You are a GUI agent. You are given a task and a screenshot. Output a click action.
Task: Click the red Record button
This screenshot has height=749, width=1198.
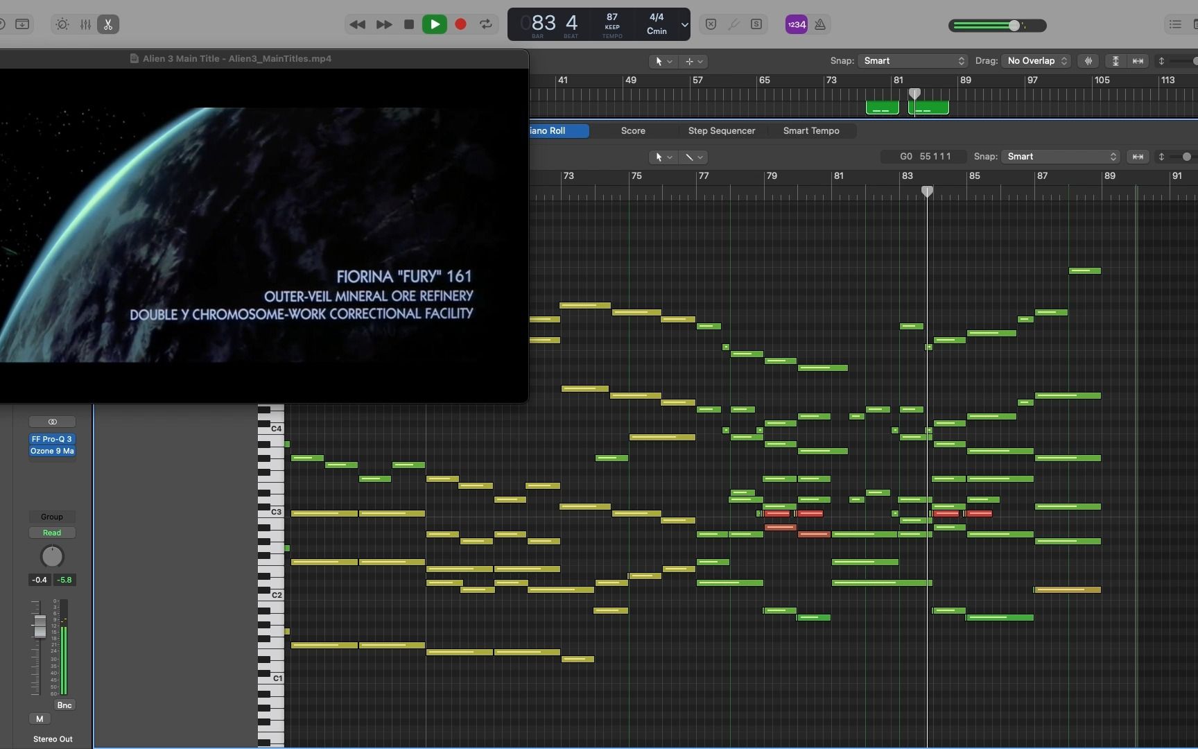tap(460, 24)
